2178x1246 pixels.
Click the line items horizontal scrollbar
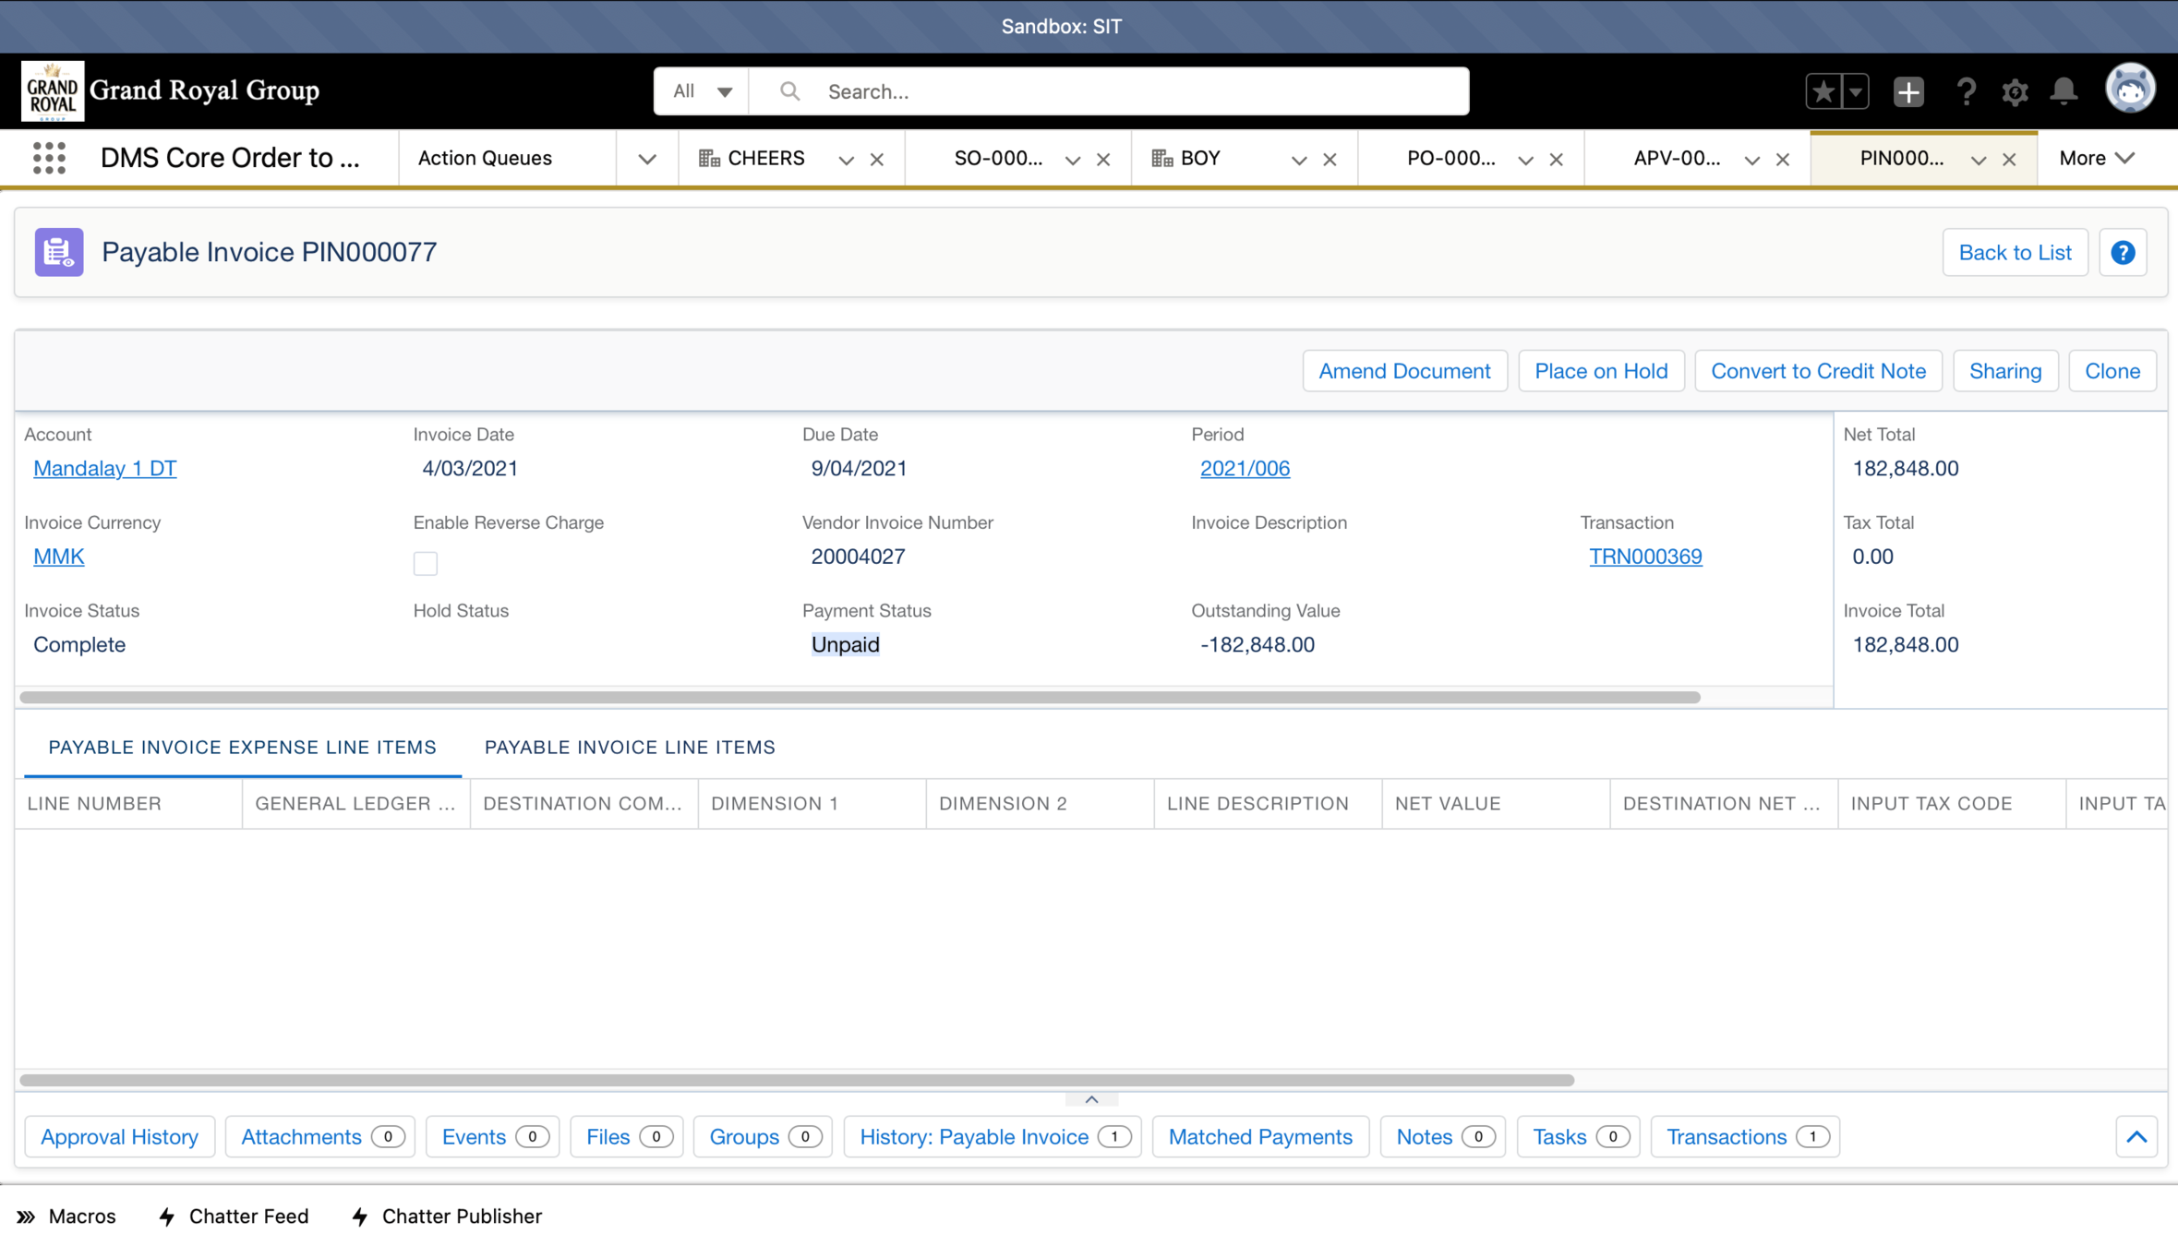pos(796,1079)
